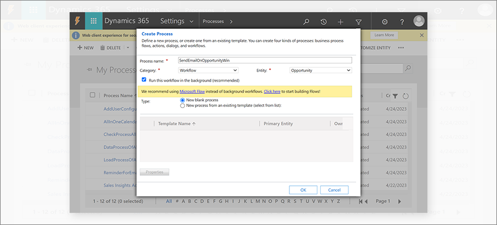
Task: Open the AllInOneCalenda process row link
Action: (120, 122)
